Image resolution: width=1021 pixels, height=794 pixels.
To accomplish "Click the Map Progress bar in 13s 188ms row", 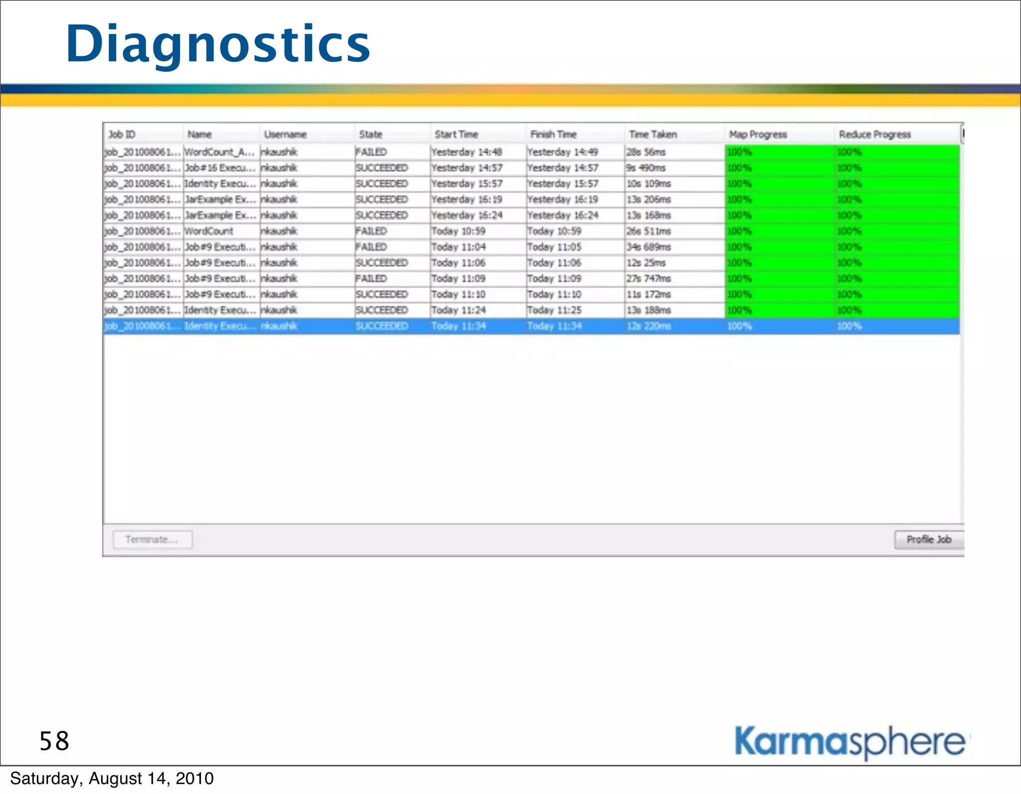I will click(779, 311).
